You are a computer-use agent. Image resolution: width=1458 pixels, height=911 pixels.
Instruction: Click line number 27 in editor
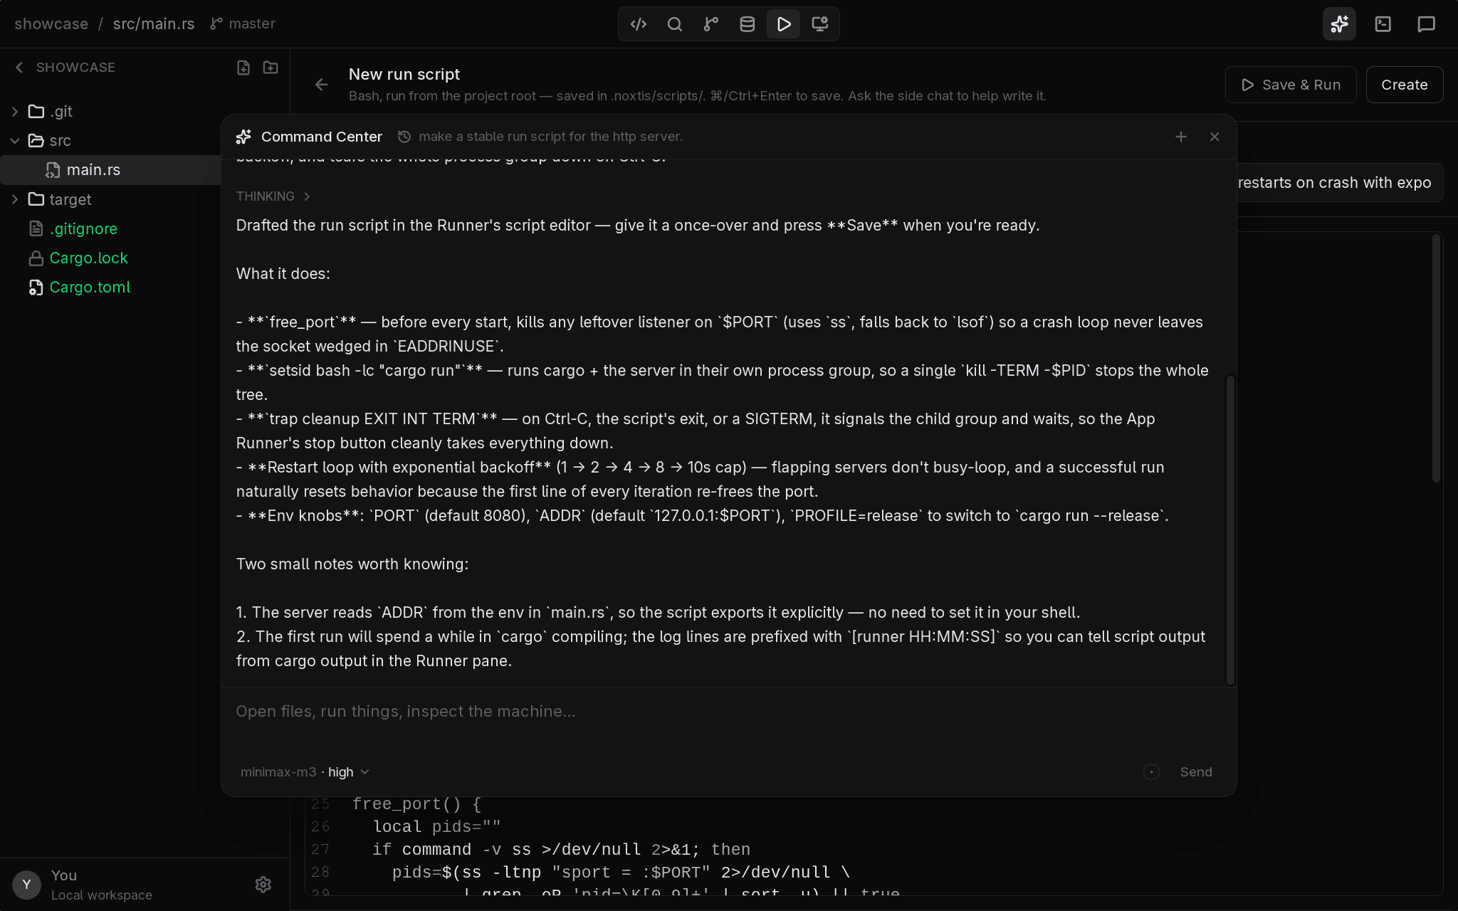pos(320,850)
